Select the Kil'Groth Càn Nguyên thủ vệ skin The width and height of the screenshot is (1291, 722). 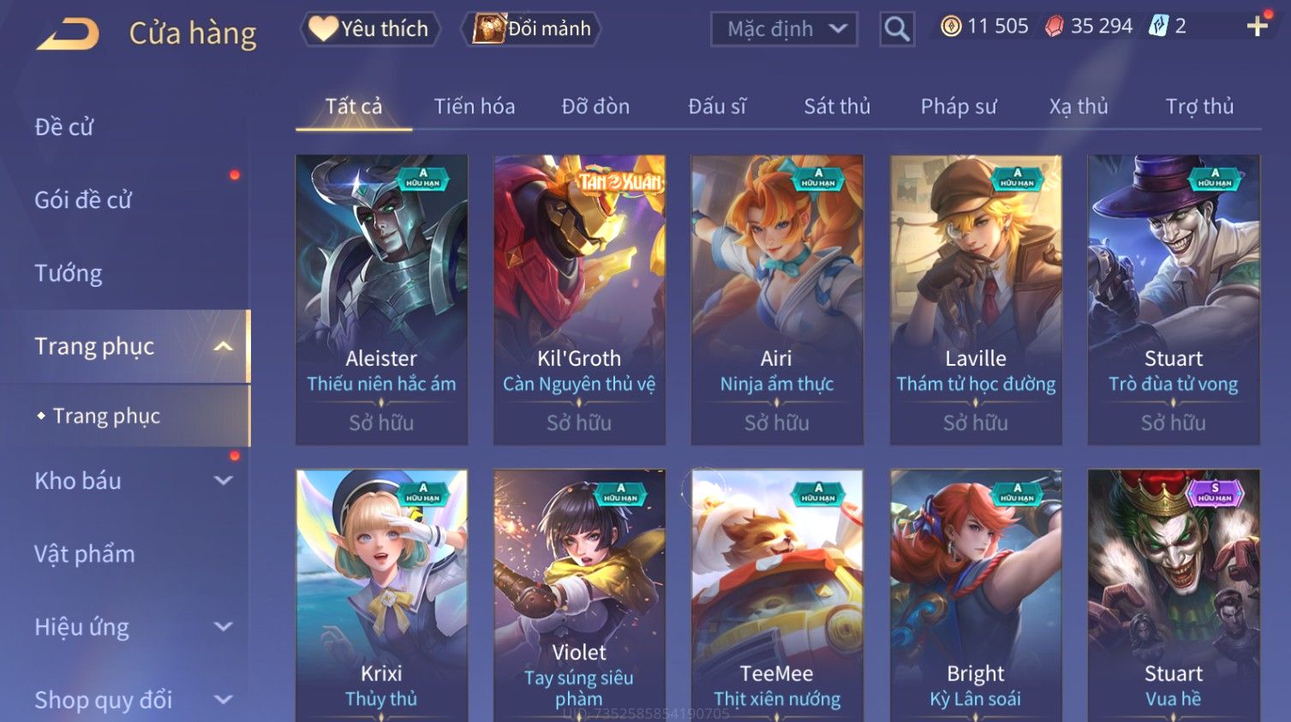(579, 300)
